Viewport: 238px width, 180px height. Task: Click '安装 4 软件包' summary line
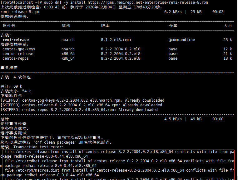tap(16, 77)
